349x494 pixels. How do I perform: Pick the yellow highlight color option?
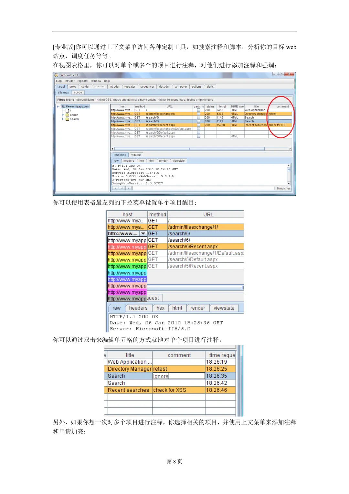point(127,260)
